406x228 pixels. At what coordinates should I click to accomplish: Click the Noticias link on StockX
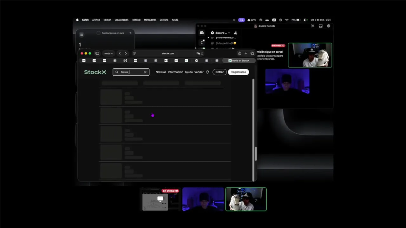pos(161,72)
